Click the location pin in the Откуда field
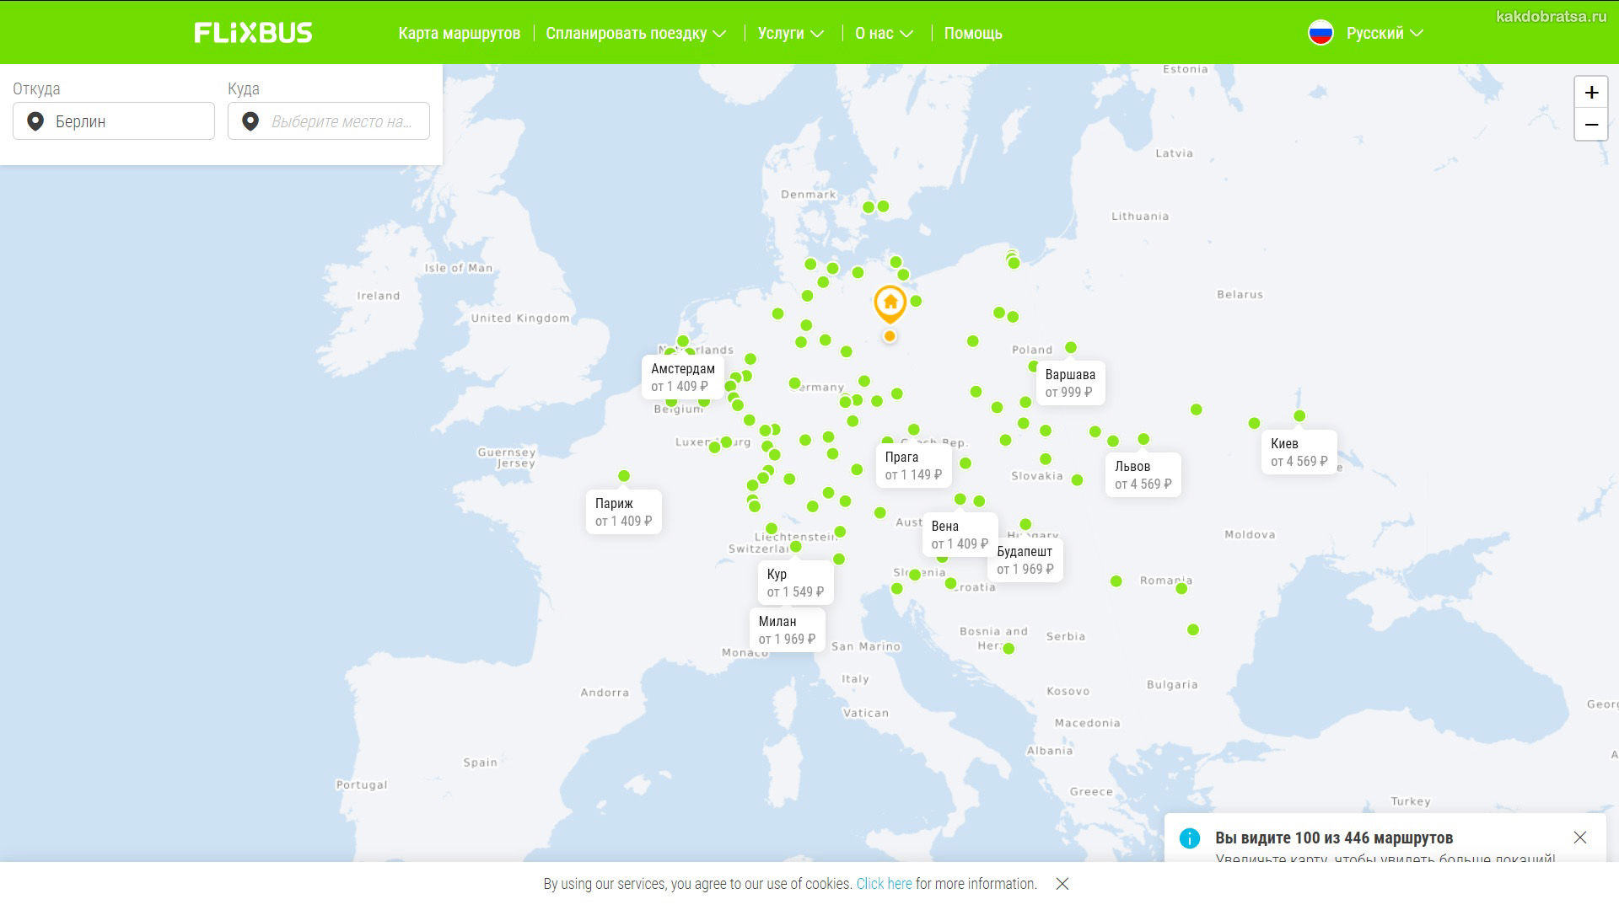 pyautogui.click(x=35, y=121)
